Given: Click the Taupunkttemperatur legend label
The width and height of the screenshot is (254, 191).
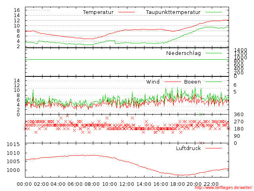Looking at the screenshot, I should [x=173, y=12].
